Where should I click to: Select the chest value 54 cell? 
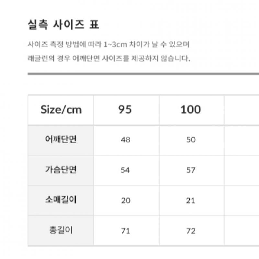(125, 170)
